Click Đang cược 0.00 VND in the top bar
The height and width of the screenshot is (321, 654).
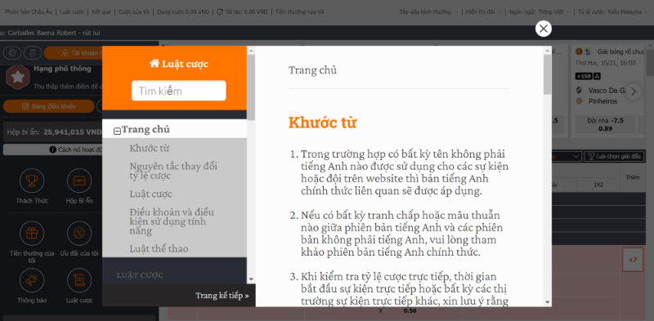pyautogui.click(x=182, y=11)
